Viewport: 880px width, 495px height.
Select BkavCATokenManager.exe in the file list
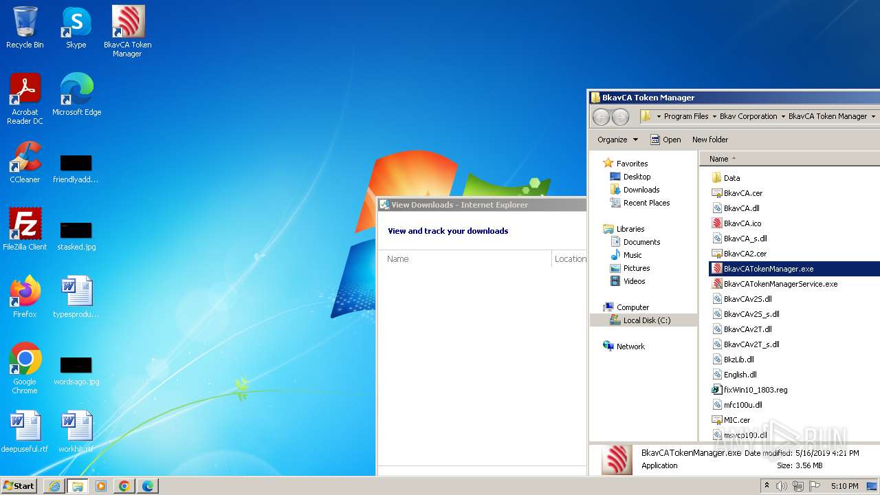pyautogui.click(x=794, y=269)
